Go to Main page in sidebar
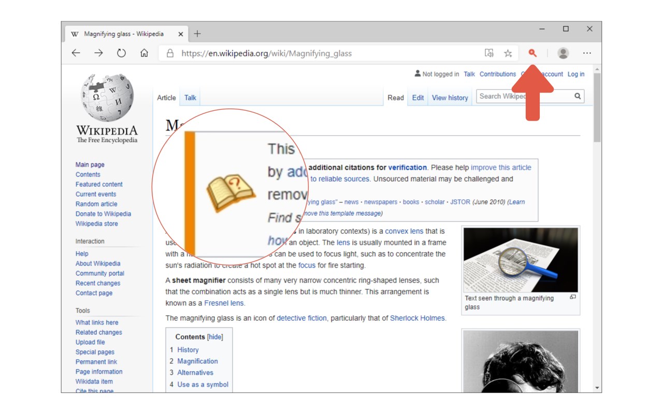Viewport: 663px width, 414px height. pos(90,165)
